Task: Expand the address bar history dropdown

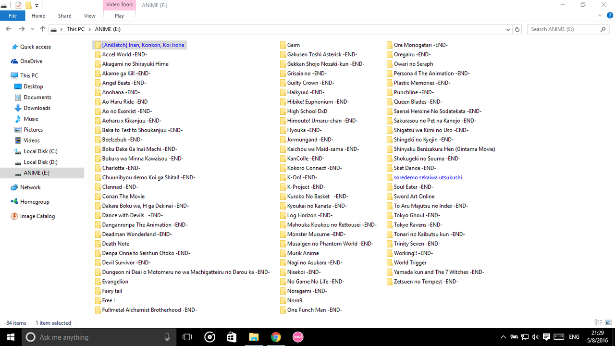Action: click(x=508, y=29)
